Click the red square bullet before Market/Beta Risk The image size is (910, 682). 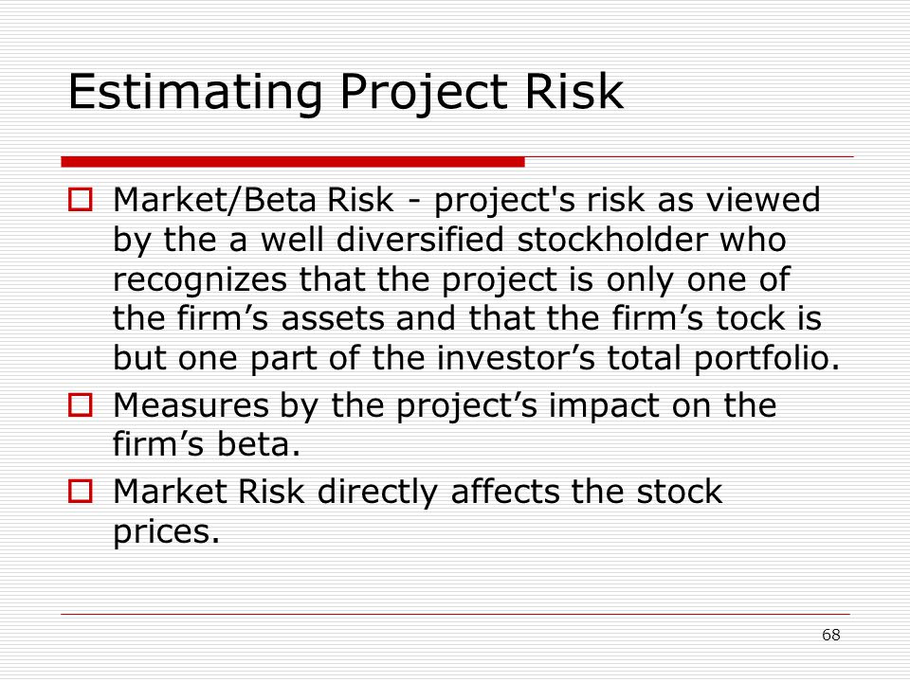point(80,200)
